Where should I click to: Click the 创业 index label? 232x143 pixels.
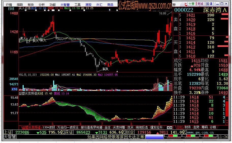(130, 132)
